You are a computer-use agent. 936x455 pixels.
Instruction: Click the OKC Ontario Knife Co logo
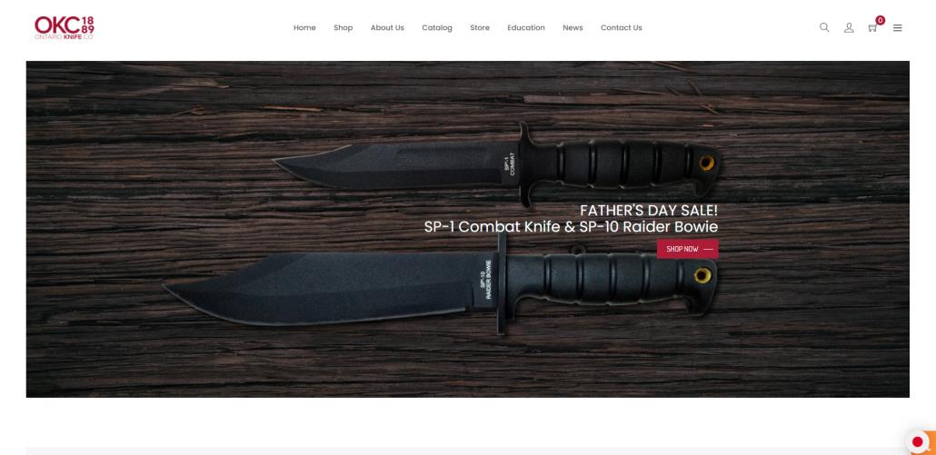(x=65, y=27)
